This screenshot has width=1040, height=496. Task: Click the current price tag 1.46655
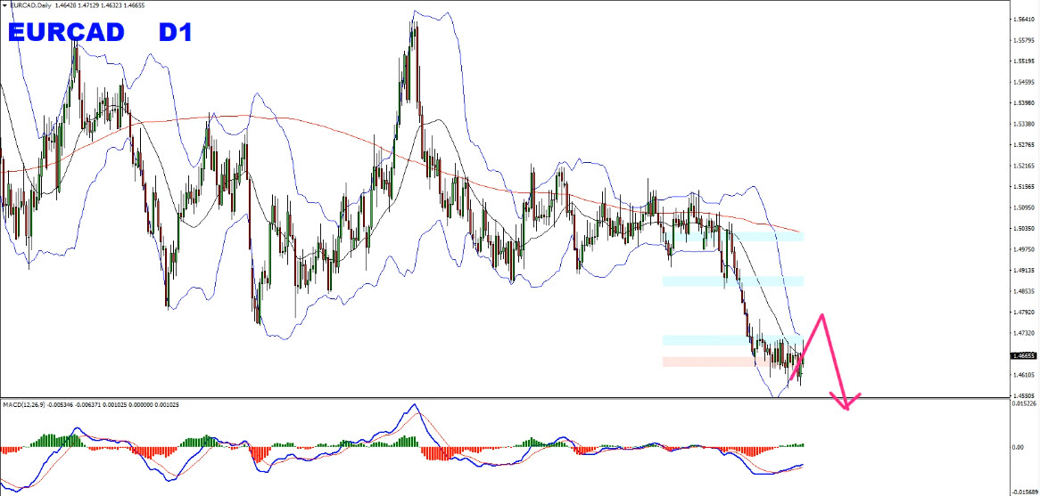[x=1022, y=354]
